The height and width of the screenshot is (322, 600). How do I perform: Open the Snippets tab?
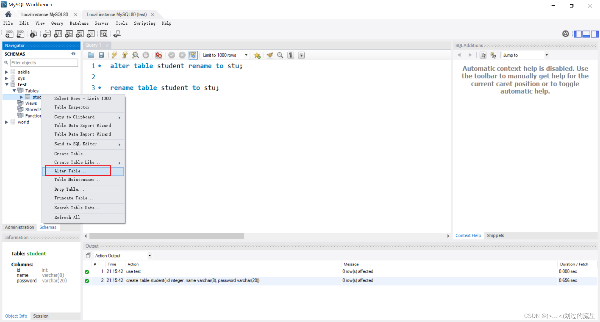coord(495,235)
